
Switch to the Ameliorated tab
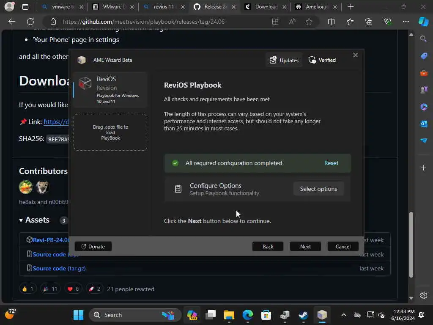(x=316, y=7)
